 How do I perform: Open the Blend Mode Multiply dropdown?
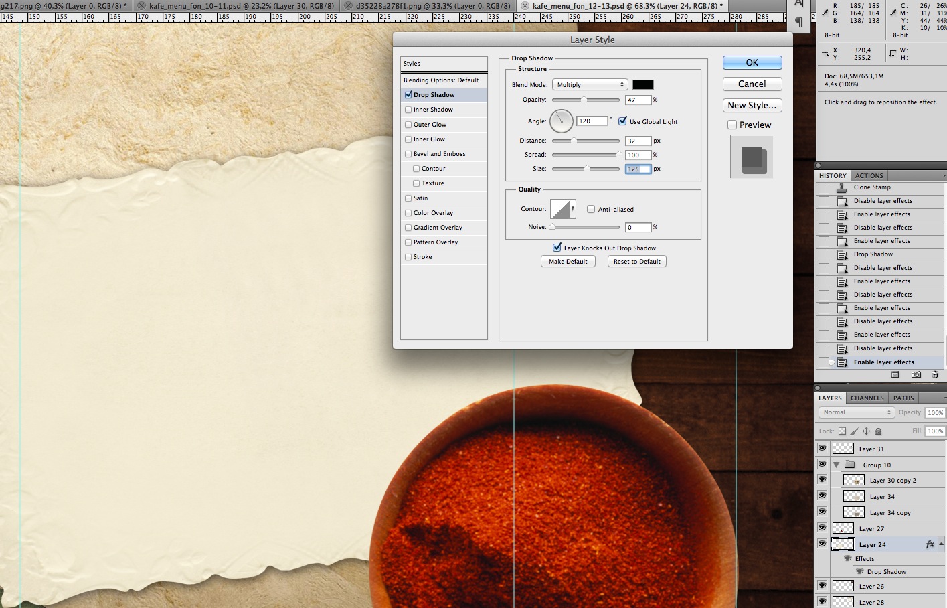click(590, 84)
